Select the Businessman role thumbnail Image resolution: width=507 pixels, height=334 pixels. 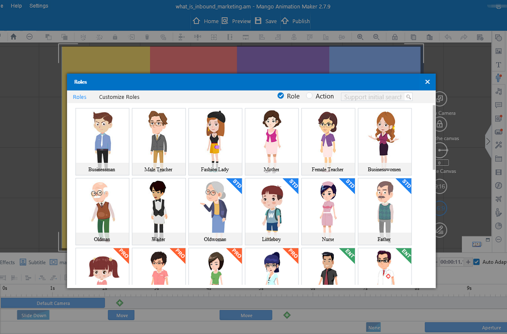pos(102,142)
